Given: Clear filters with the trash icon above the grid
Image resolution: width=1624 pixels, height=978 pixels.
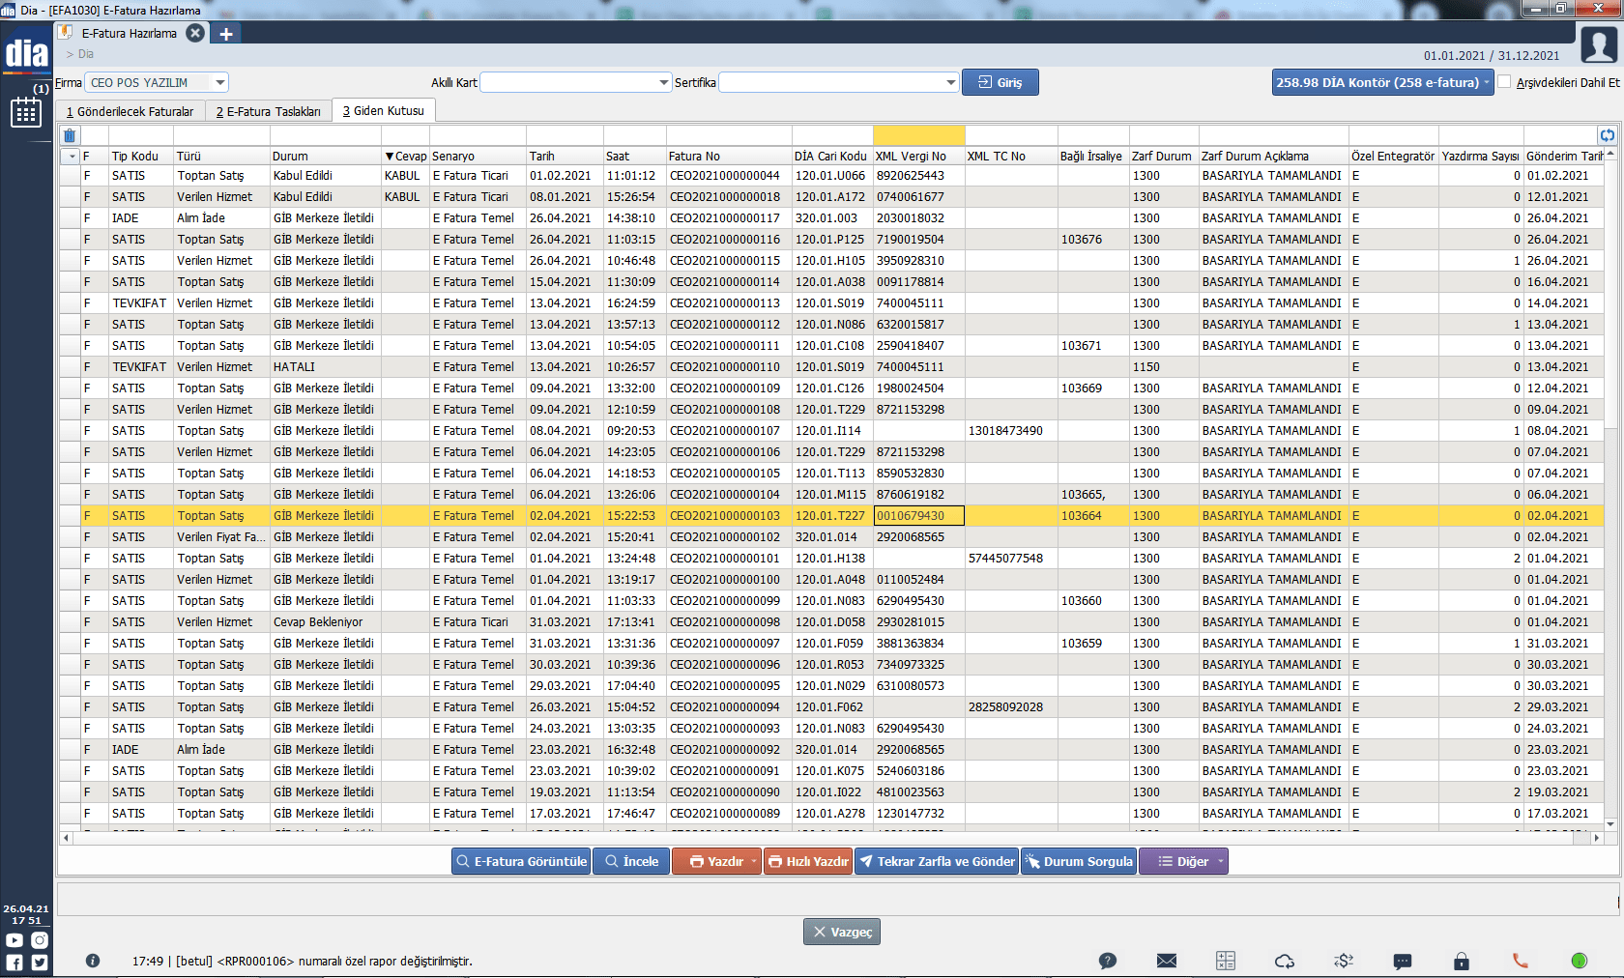Looking at the screenshot, I should pyautogui.click(x=69, y=135).
